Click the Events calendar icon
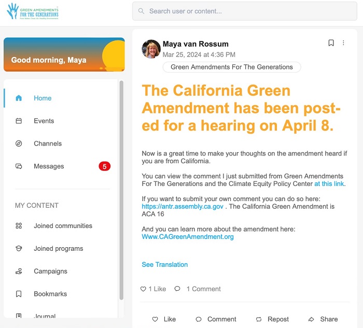 19,121
